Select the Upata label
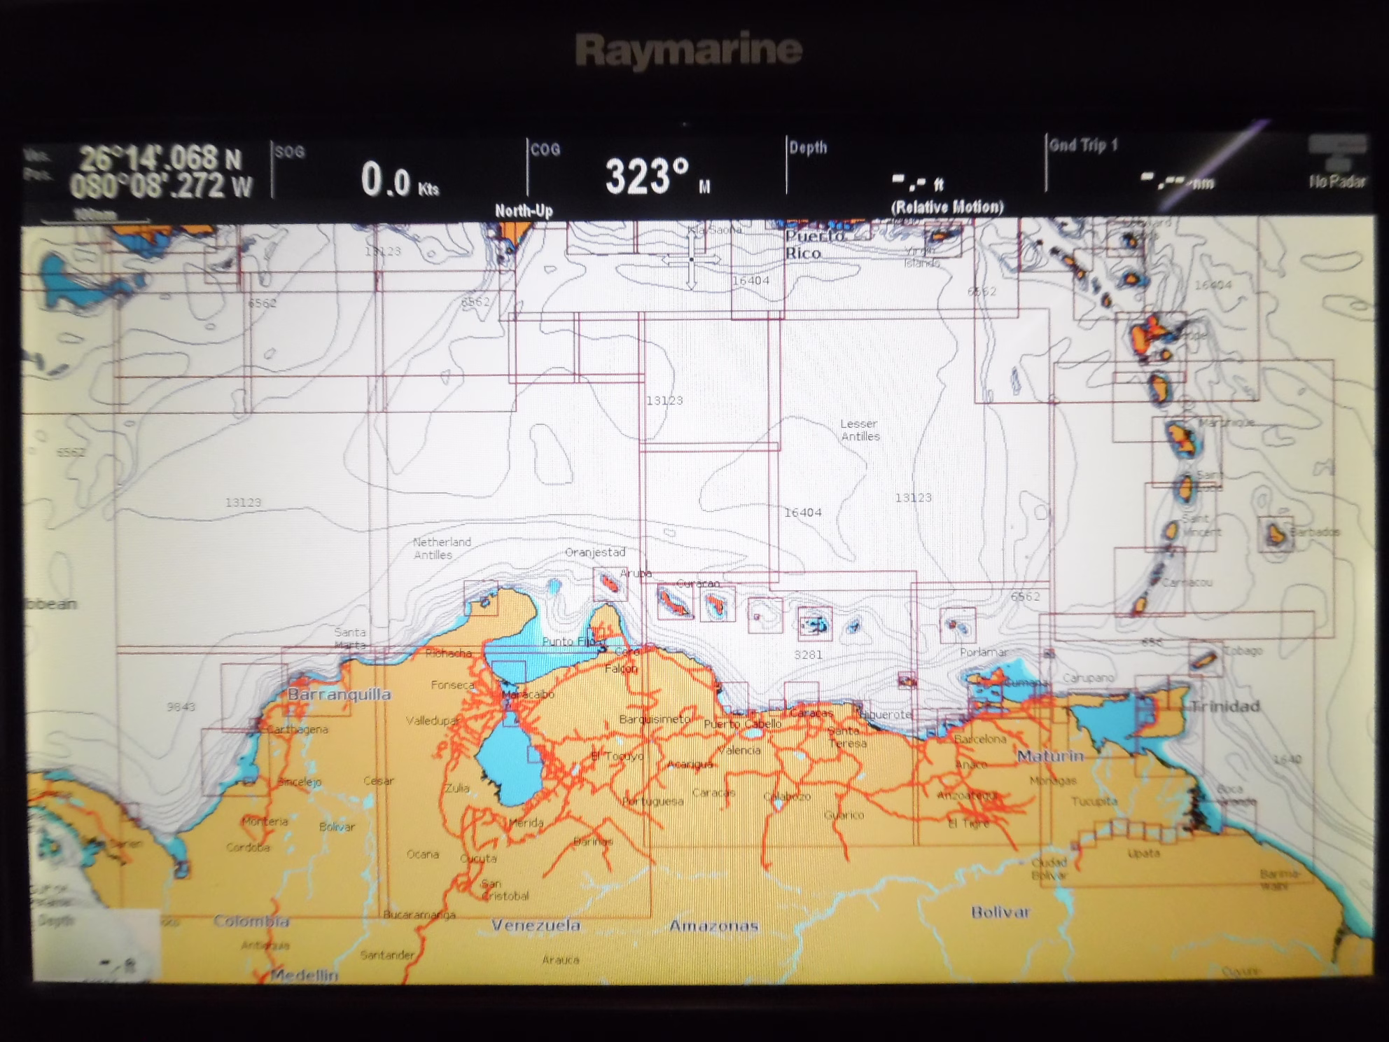 tap(1144, 854)
